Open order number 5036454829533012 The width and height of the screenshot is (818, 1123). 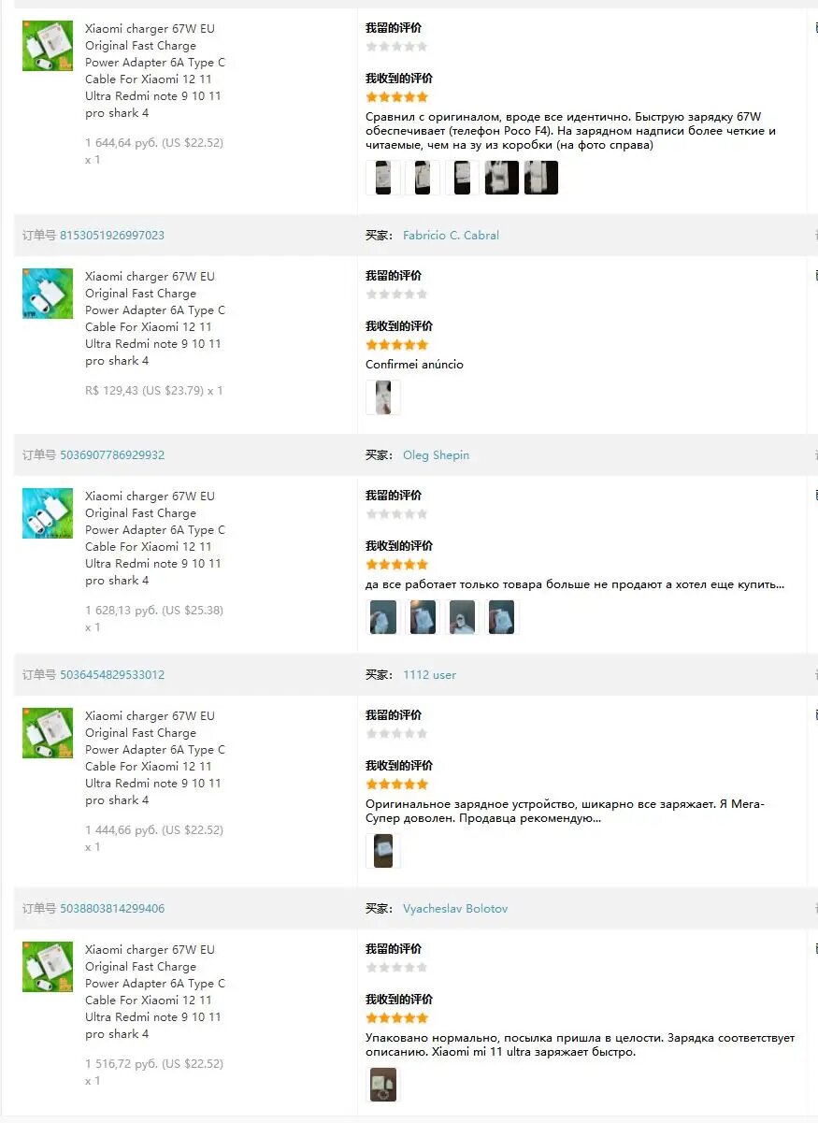[112, 675]
